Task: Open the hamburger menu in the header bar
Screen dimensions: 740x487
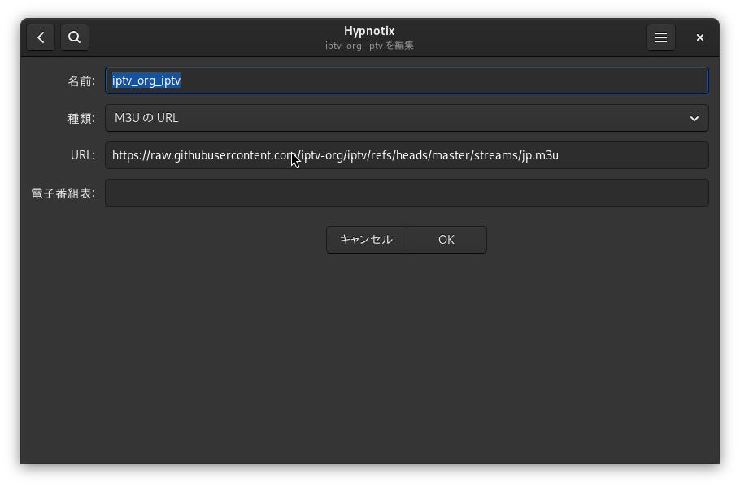Action: (661, 37)
